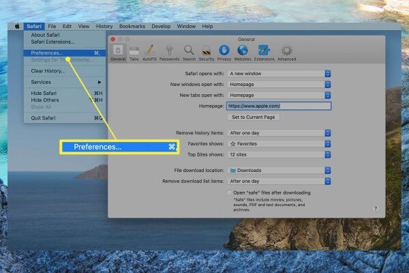The height and width of the screenshot is (273, 409).
Task: Select the Websites globe icon
Action: pyautogui.click(x=242, y=53)
